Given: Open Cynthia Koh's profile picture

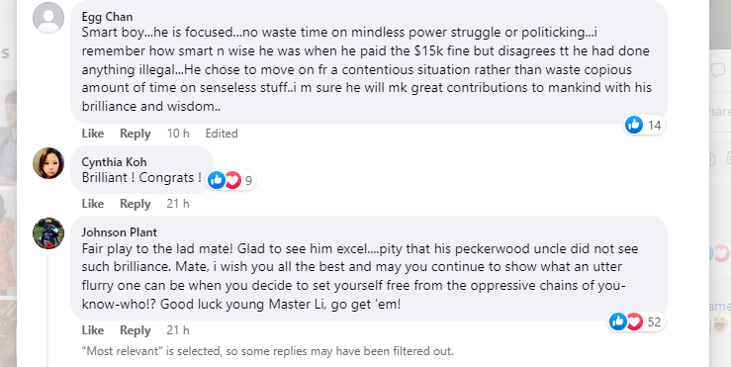Looking at the screenshot, I should tap(48, 163).
